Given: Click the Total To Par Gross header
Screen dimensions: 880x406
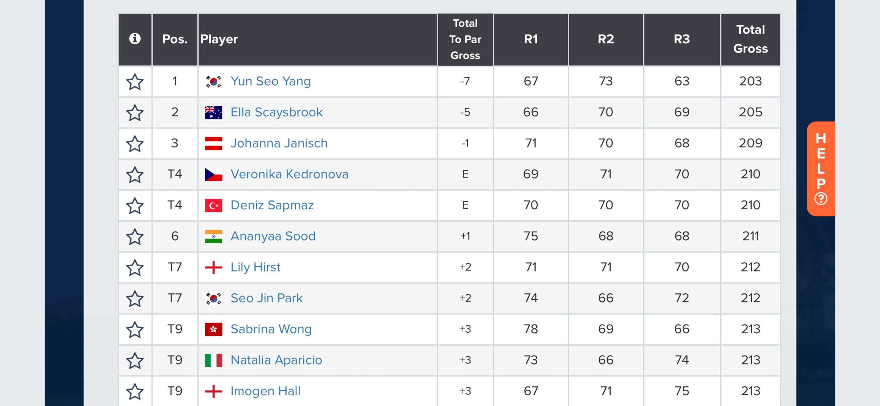Looking at the screenshot, I should pos(465,39).
